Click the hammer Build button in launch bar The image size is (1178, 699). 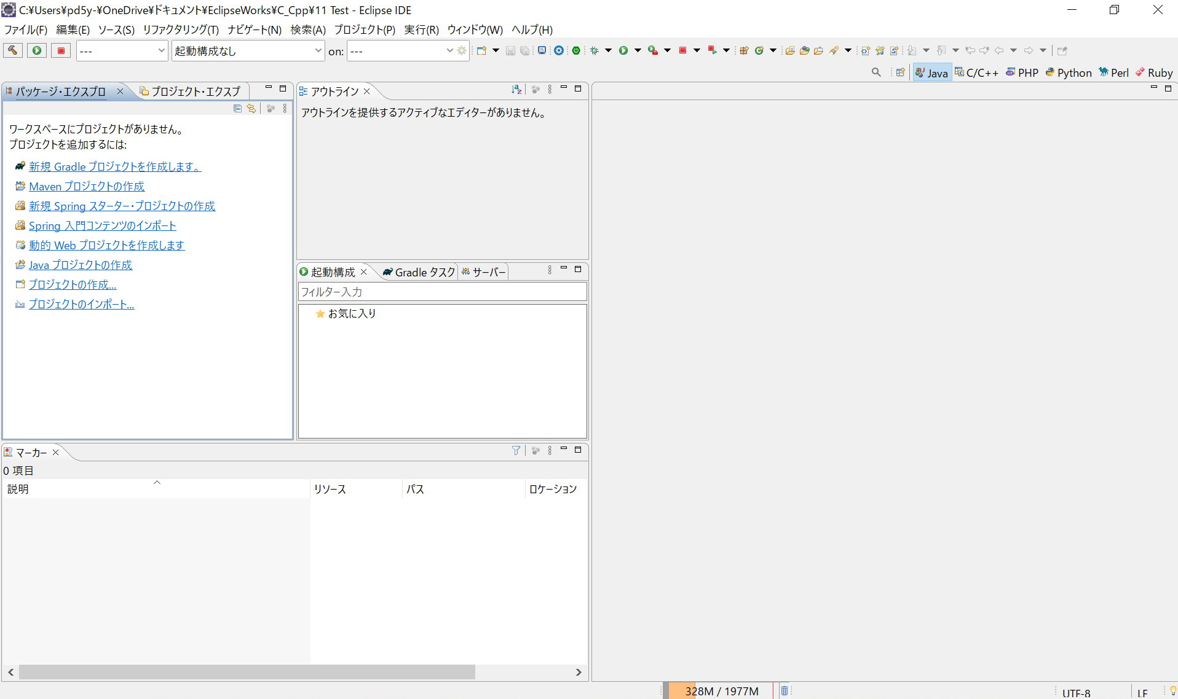pos(12,50)
